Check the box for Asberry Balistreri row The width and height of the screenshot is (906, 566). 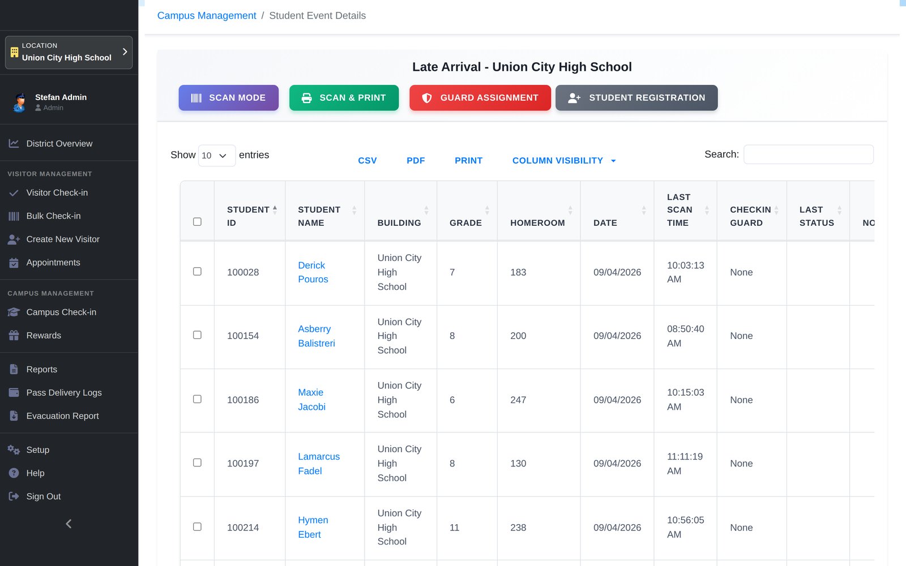(x=197, y=335)
